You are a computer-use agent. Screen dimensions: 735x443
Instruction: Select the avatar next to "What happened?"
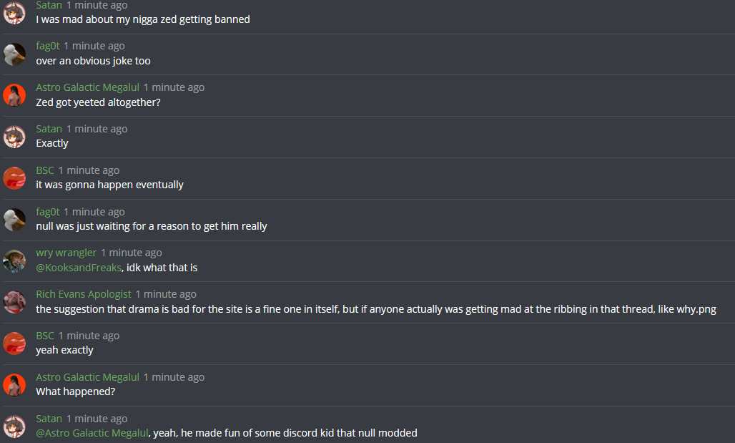tap(14, 385)
